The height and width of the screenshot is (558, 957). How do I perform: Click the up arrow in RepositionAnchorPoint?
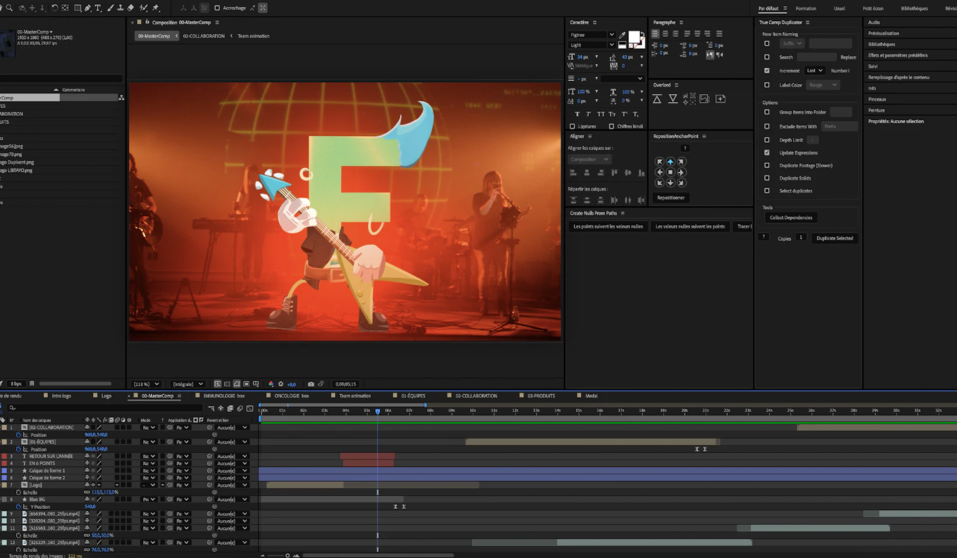(670, 162)
